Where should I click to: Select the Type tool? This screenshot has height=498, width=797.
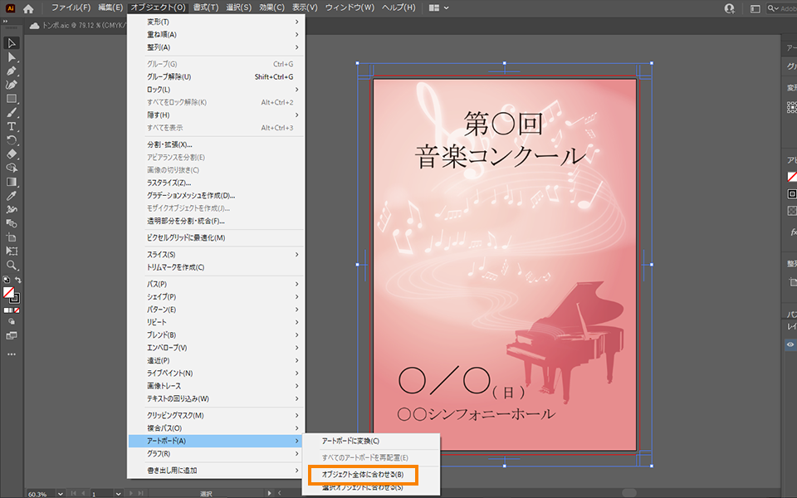coord(12,126)
